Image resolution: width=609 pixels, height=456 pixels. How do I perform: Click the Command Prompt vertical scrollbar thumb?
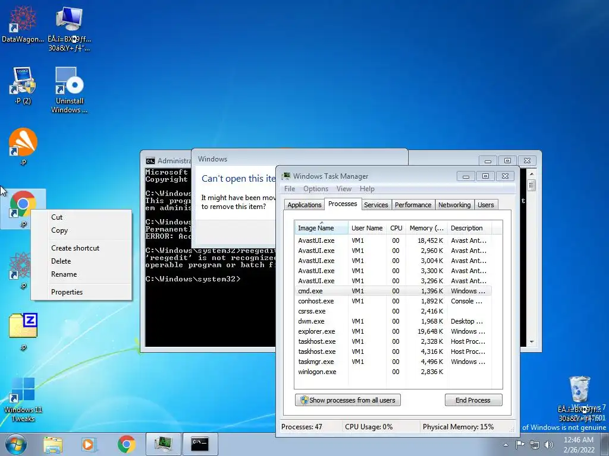point(532,185)
